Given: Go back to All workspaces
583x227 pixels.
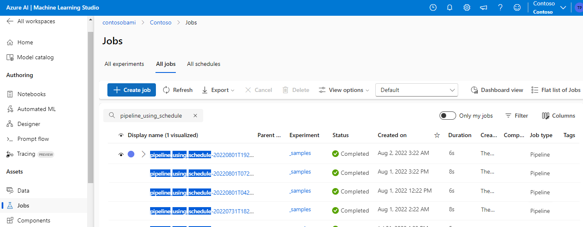Looking at the screenshot, I should click(31, 21).
